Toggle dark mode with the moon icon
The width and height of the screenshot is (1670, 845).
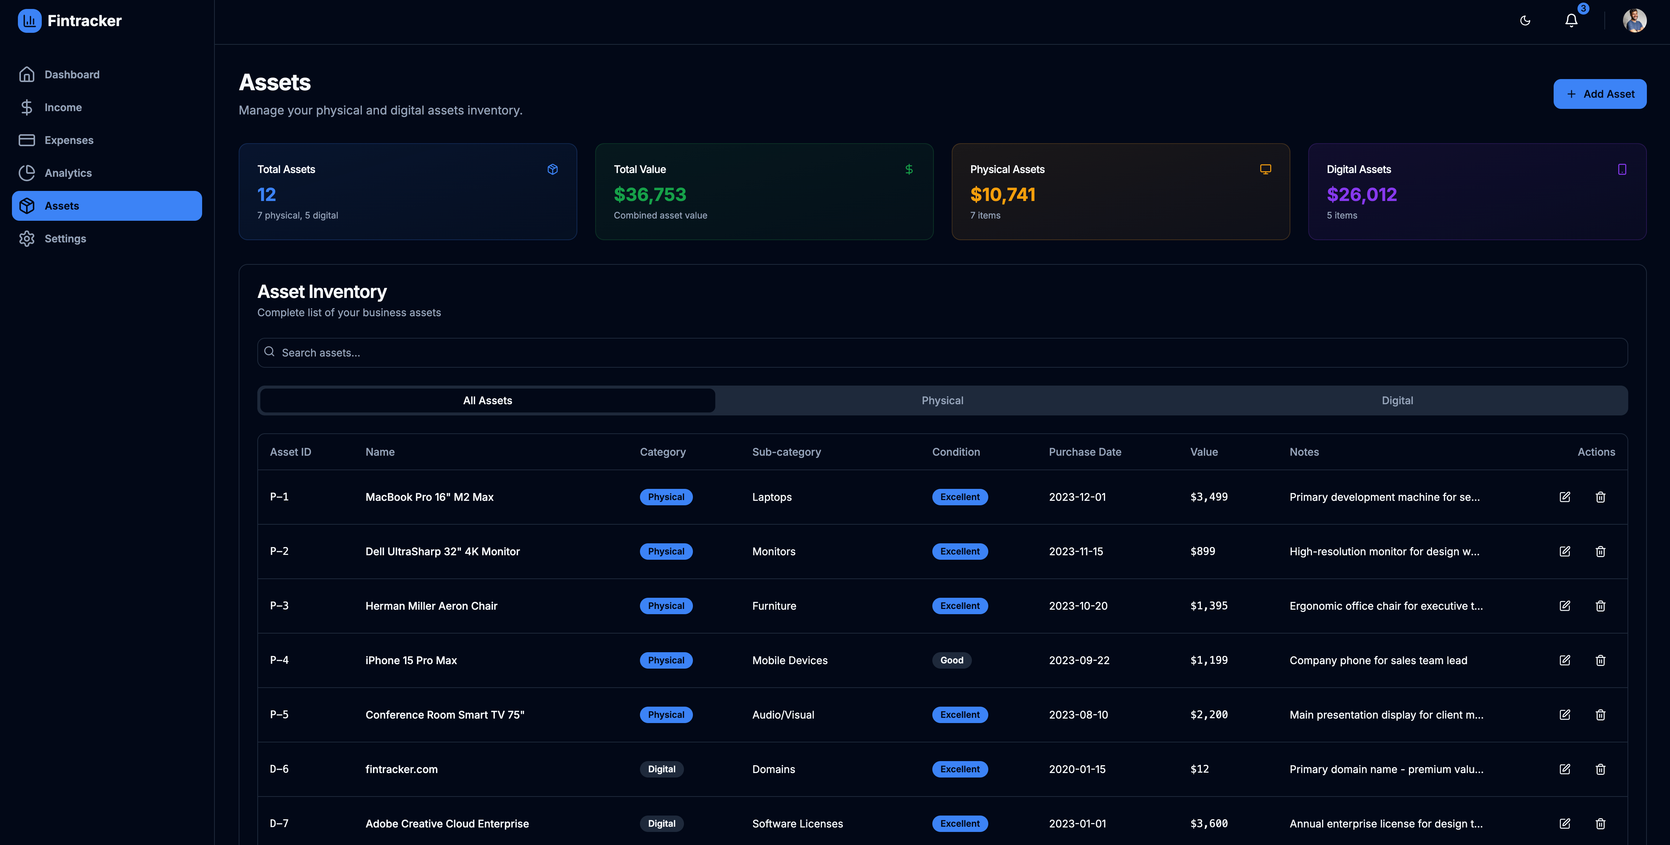[x=1525, y=21]
